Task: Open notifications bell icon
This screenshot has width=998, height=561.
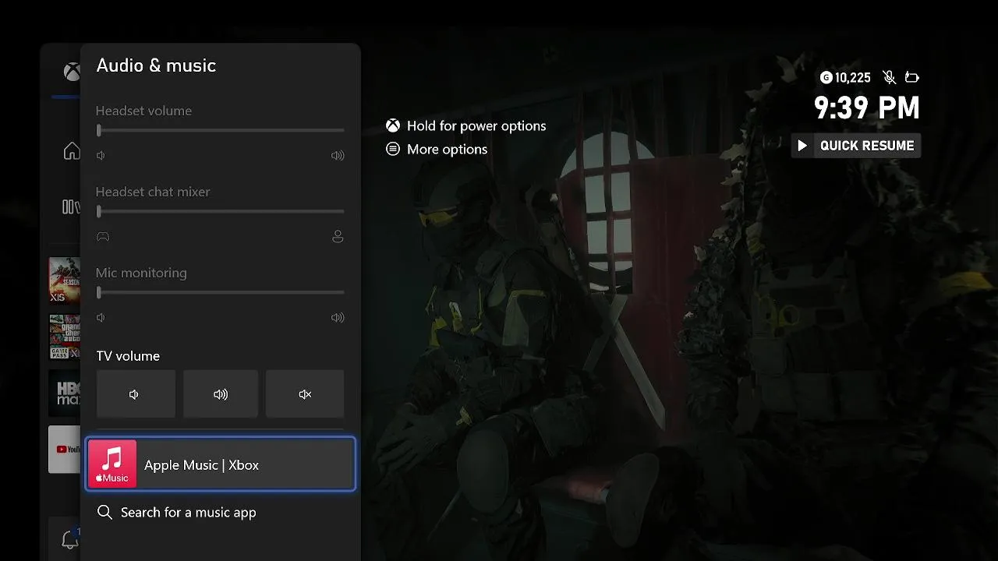Action: (69, 539)
